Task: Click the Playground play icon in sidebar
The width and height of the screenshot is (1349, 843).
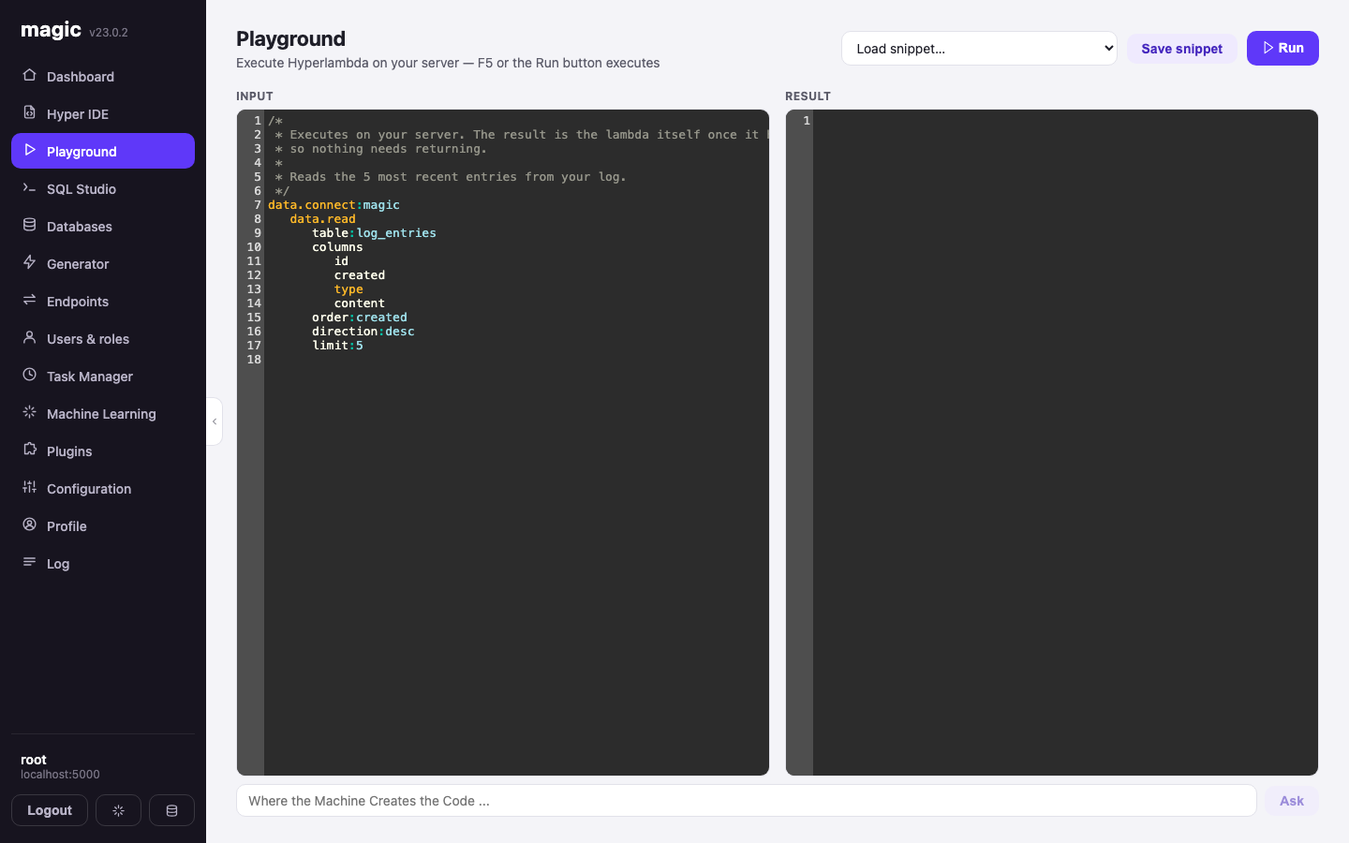Action: (29, 150)
